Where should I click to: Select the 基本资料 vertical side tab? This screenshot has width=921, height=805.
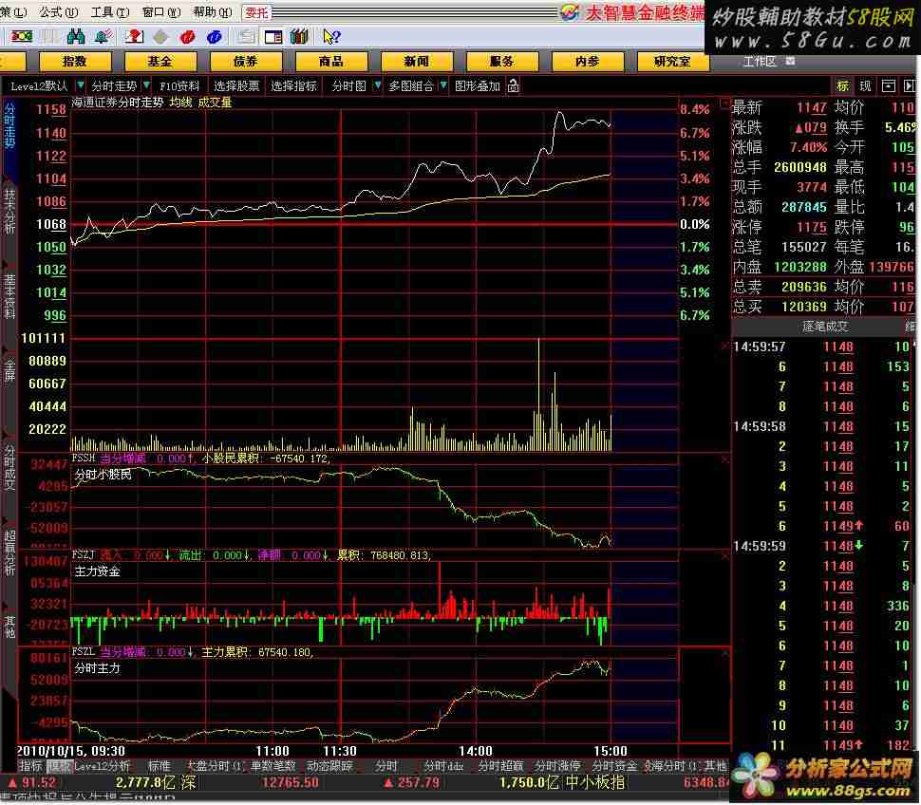[9, 296]
